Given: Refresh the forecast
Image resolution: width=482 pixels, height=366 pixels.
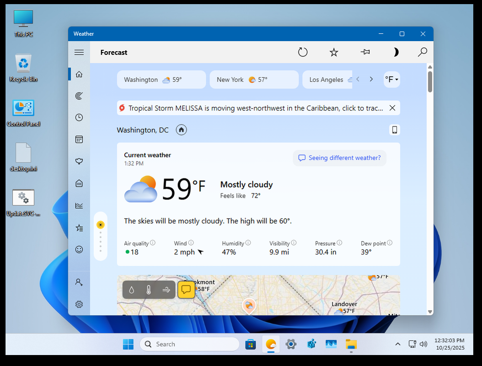Looking at the screenshot, I should 303,52.
